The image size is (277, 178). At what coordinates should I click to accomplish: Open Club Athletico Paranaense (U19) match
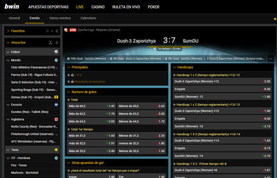35,67
